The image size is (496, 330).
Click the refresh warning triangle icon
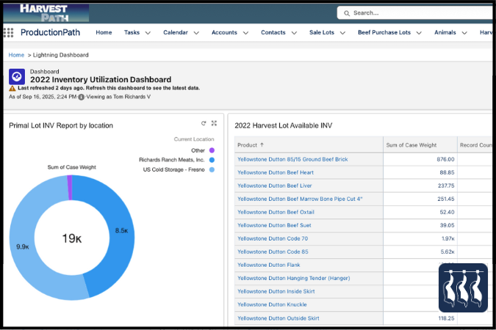pyautogui.click(x=12, y=88)
